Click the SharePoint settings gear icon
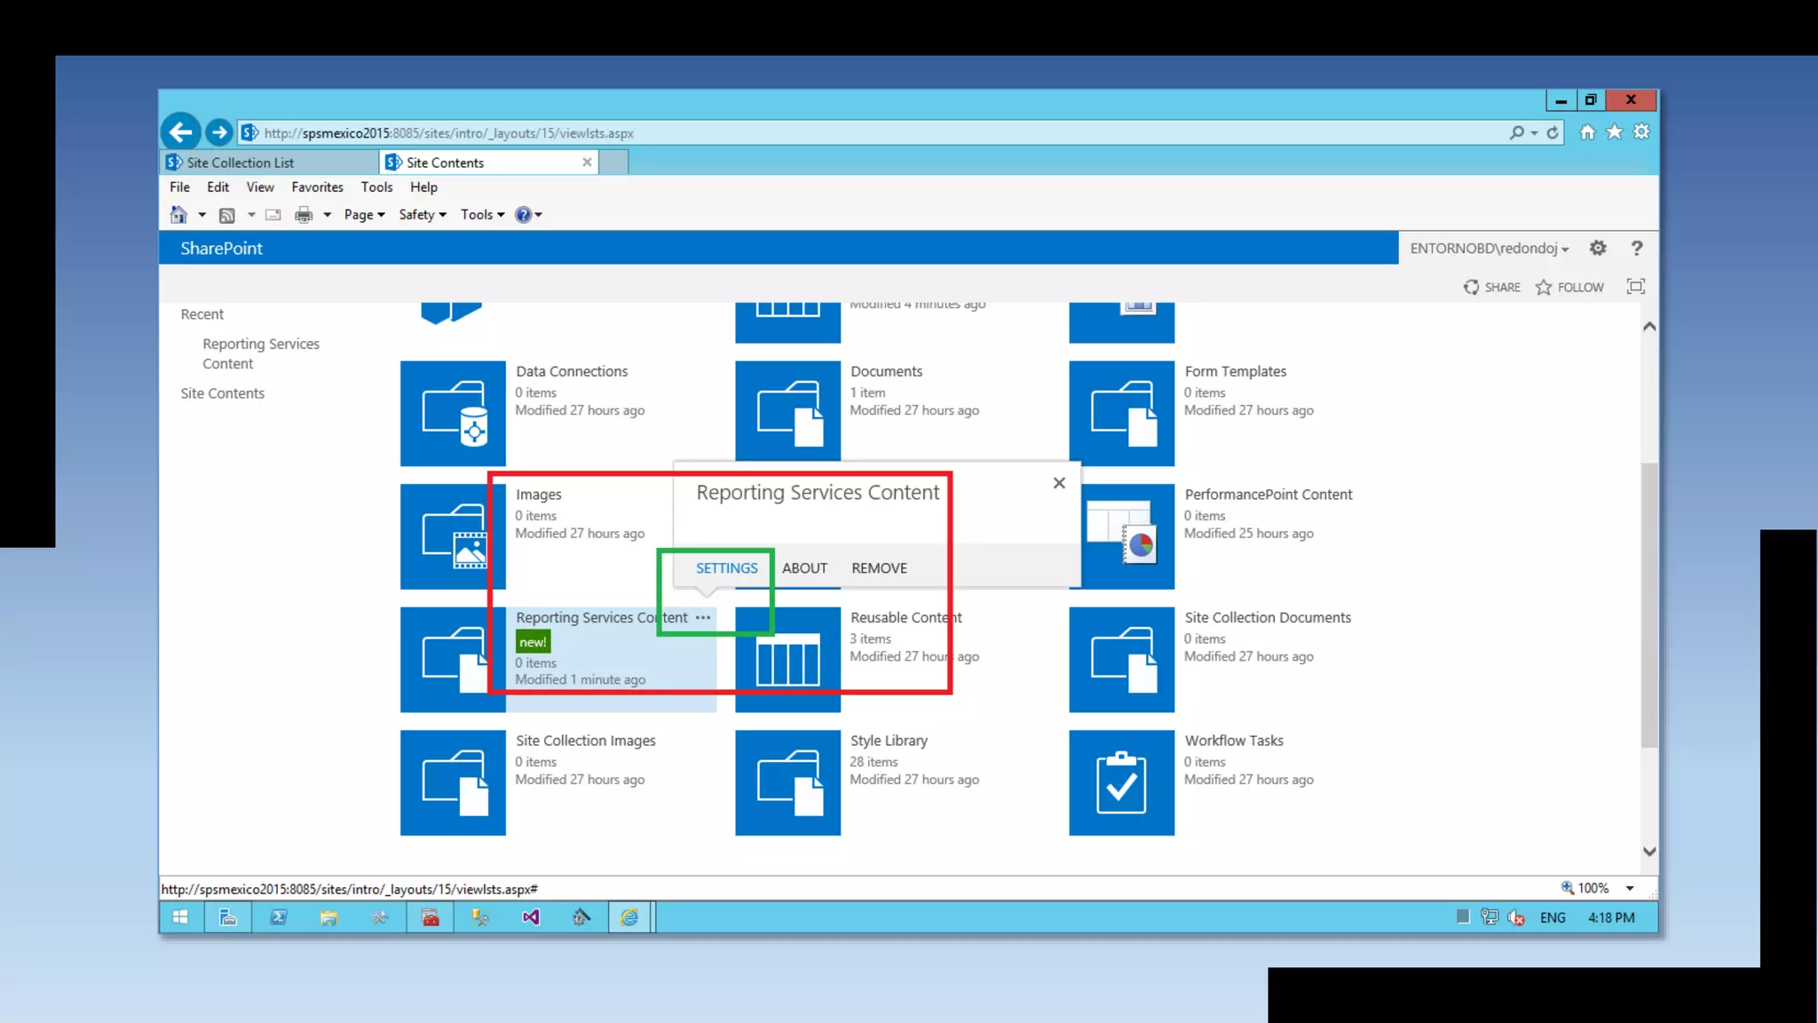 [1598, 249]
